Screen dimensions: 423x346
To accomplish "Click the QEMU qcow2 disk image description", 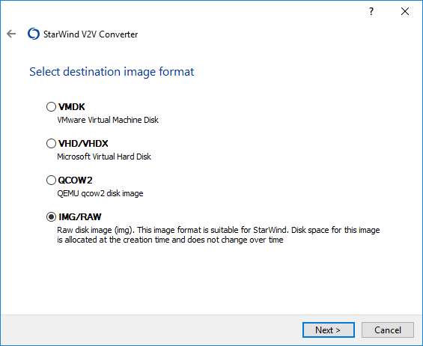I will click(x=100, y=193).
